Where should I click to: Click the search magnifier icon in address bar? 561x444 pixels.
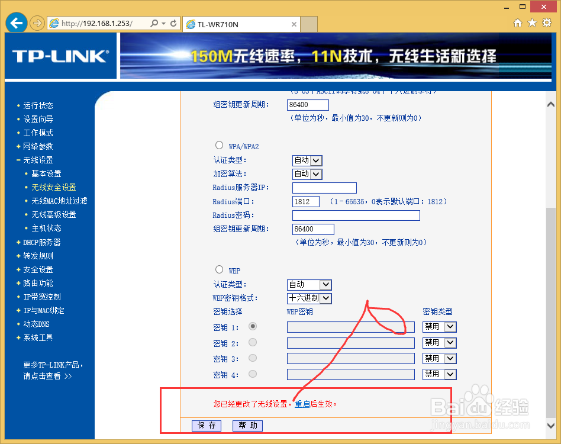point(154,23)
